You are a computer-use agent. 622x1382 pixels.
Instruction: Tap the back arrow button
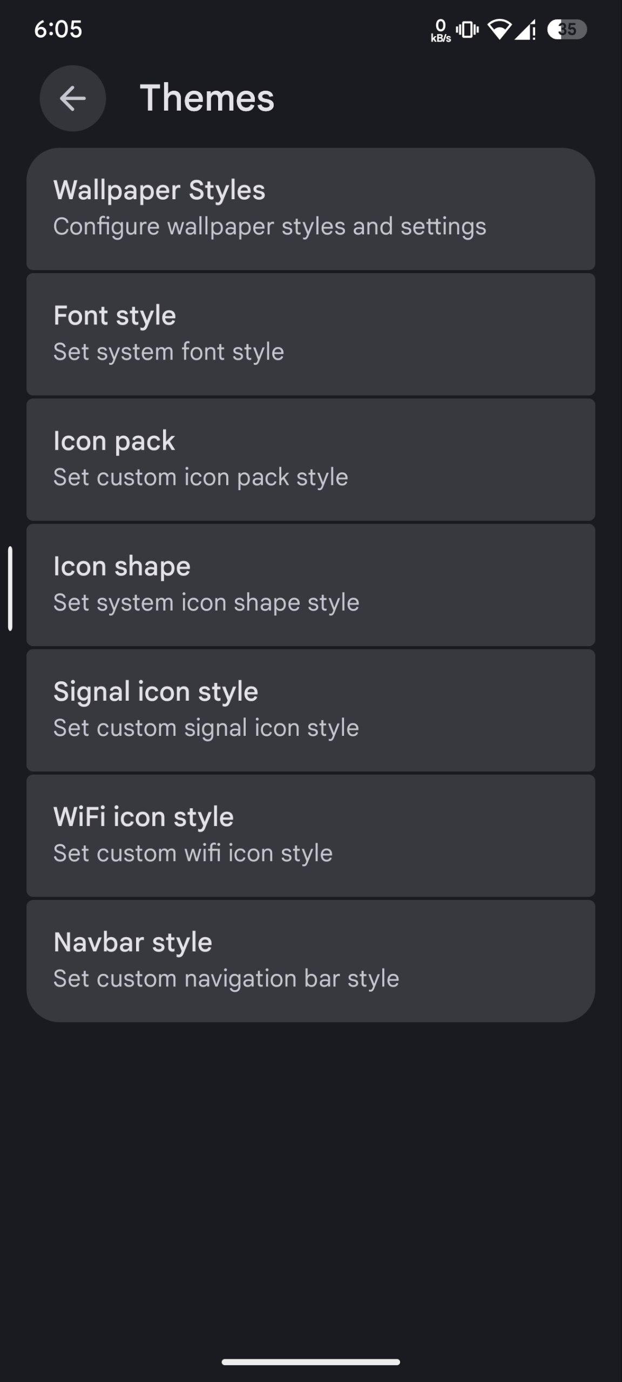click(72, 98)
